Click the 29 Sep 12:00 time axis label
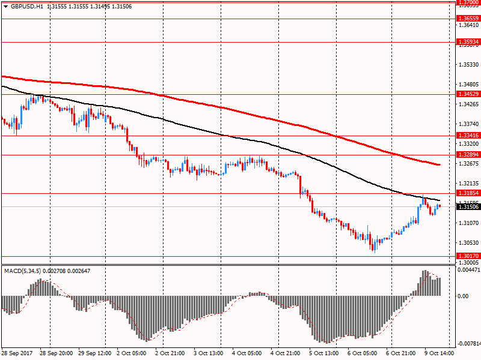 point(94,353)
